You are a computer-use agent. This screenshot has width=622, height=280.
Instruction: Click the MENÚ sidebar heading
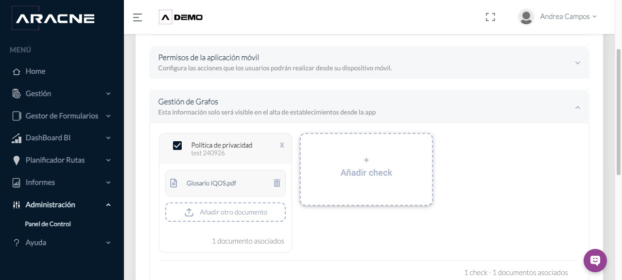(x=20, y=50)
